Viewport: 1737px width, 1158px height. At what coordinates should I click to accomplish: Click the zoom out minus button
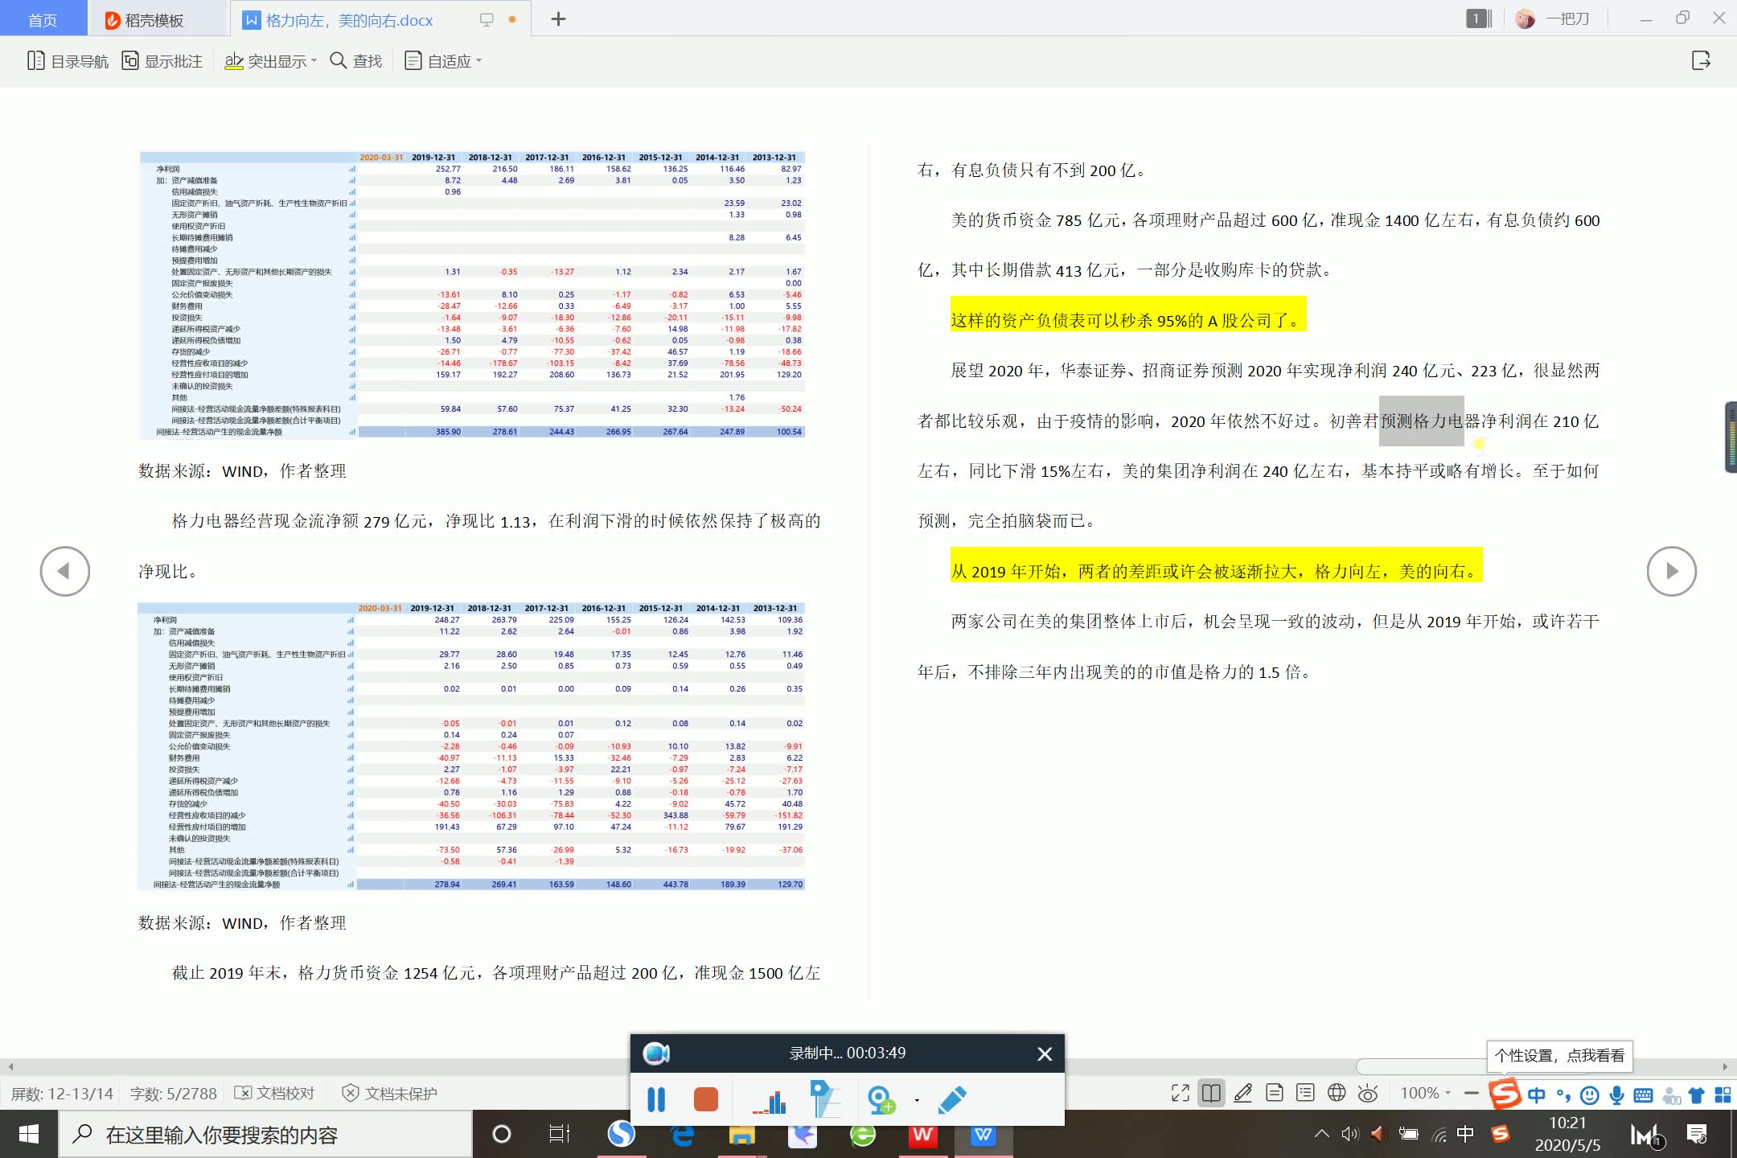click(x=1472, y=1093)
